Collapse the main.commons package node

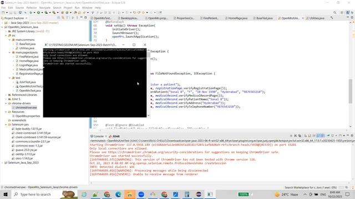(10, 40)
